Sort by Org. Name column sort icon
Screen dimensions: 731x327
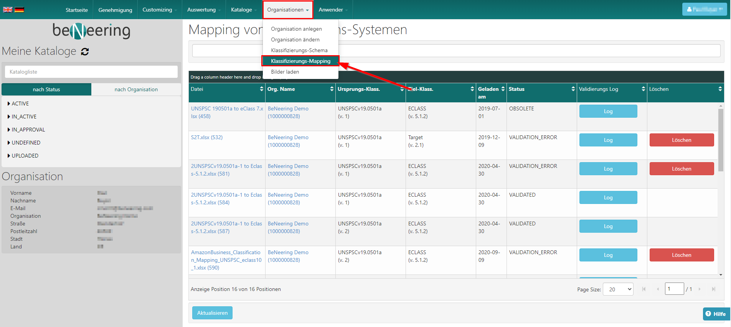coord(332,89)
